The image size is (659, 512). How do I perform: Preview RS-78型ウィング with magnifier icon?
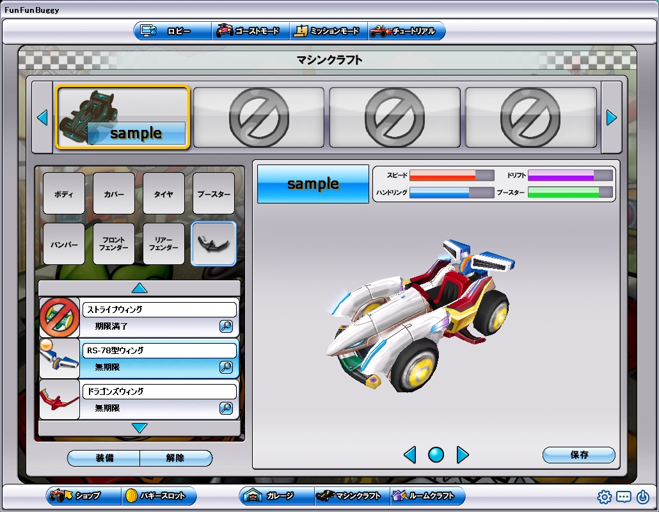click(x=226, y=367)
